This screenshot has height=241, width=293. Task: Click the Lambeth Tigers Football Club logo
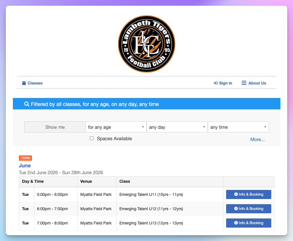tap(147, 44)
